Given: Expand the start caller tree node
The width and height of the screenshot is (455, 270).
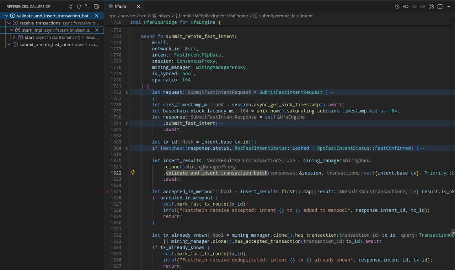Looking at the screenshot, I should 14,37.
